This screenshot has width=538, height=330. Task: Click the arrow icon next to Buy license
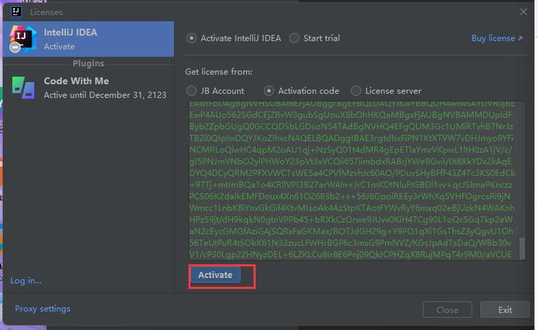[520, 38]
